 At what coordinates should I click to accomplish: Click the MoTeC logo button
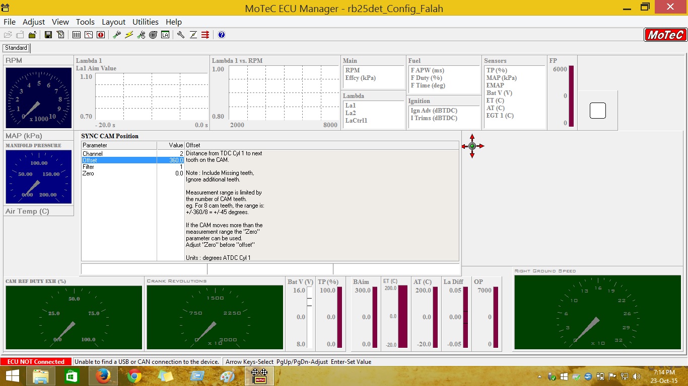click(x=665, y=35)
